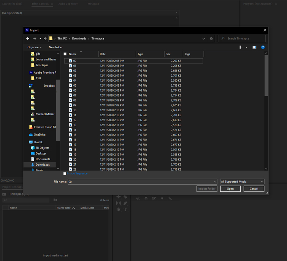Expand the File name dropdown arrow

point(215,182)
